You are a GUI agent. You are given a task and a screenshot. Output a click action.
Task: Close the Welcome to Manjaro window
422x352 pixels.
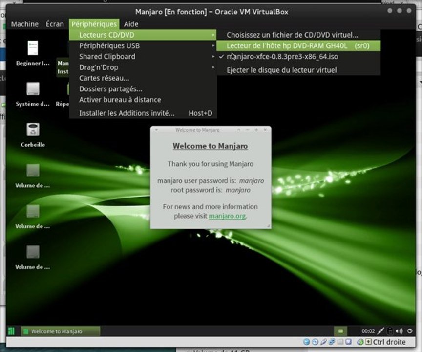[265, 130]
